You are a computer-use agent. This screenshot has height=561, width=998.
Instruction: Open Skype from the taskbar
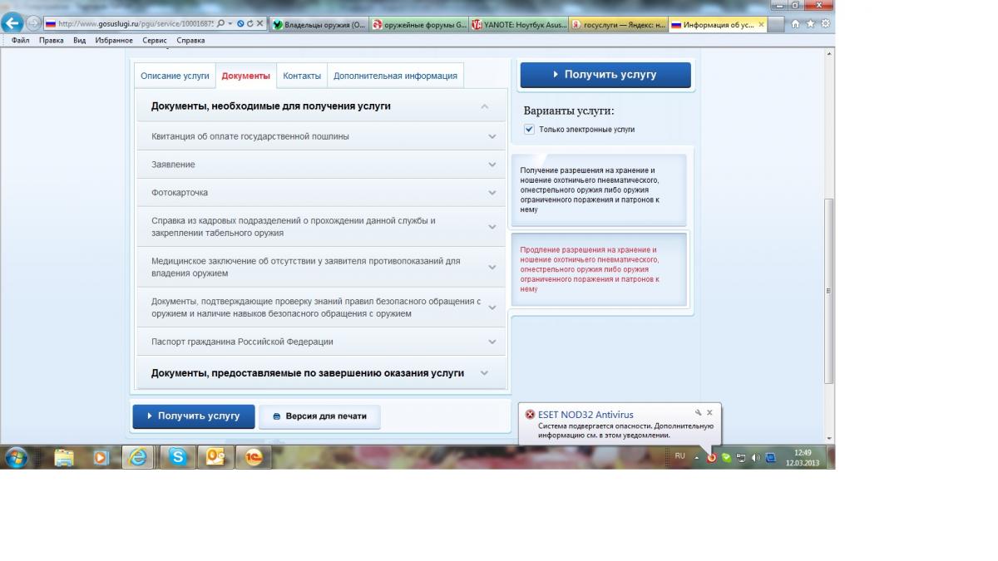177,456
